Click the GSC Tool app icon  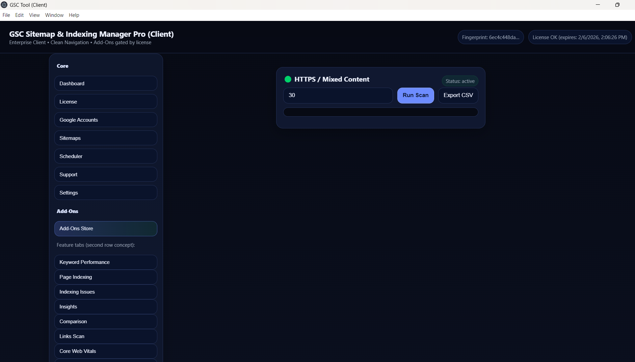[4, 5]
